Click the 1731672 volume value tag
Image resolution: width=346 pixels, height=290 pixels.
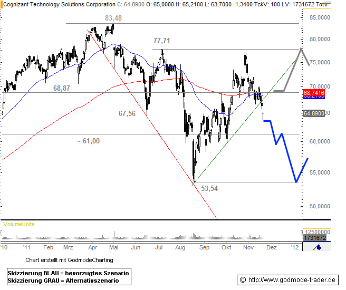[314, 238]
